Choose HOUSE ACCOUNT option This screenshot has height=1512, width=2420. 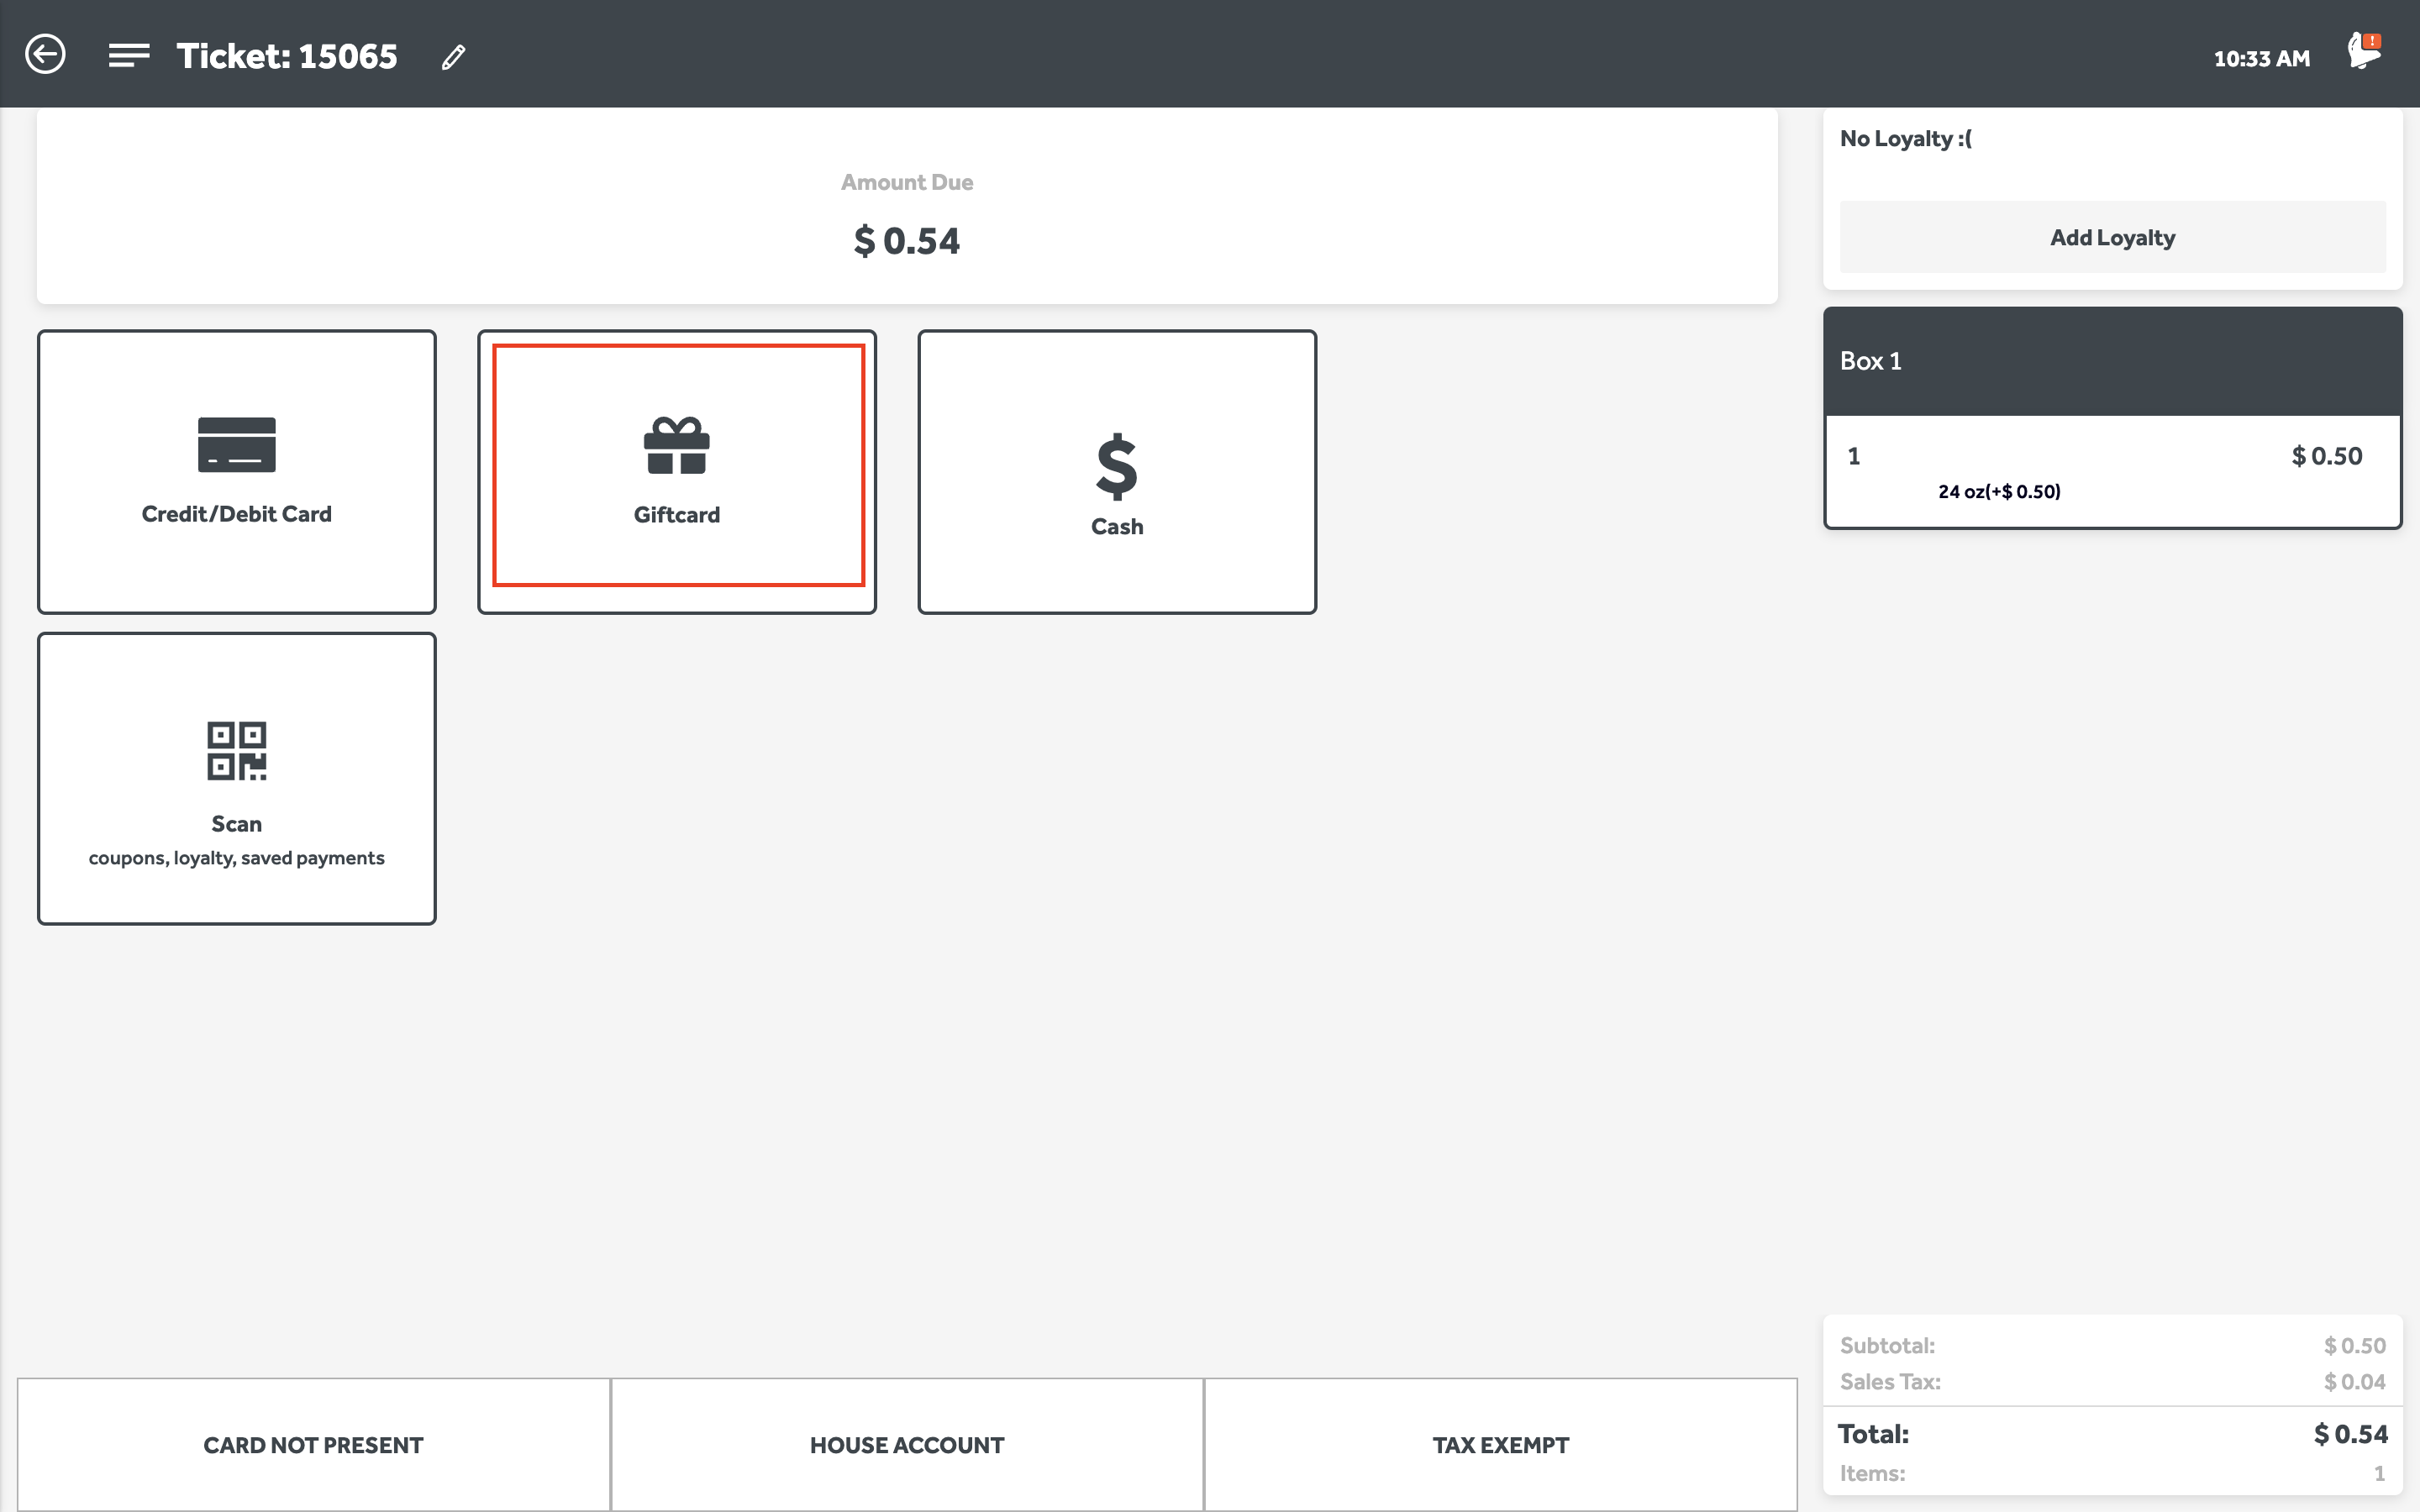[907, 1445]
